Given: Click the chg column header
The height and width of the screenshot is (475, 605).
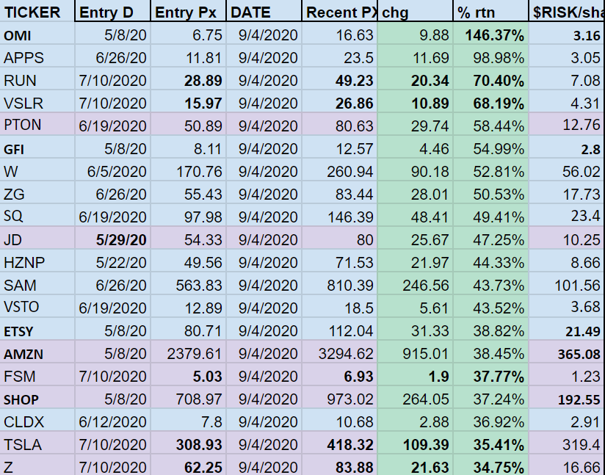Looking at the screenshot, I should (x=415, y=11).
